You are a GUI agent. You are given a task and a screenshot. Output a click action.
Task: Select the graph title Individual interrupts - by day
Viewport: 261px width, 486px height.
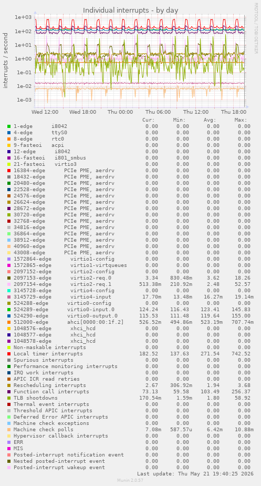coord(130,10)
